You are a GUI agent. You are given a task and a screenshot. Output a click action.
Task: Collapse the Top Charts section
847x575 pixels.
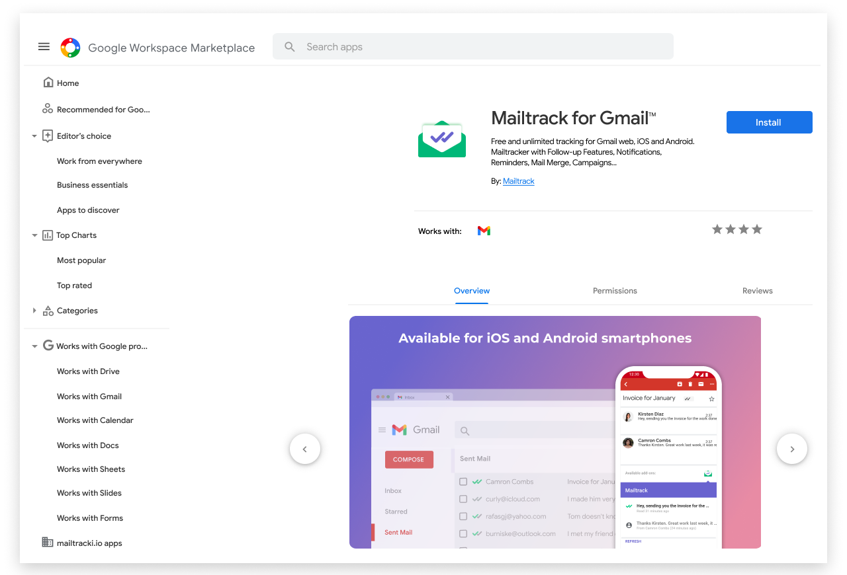[34, 235]
